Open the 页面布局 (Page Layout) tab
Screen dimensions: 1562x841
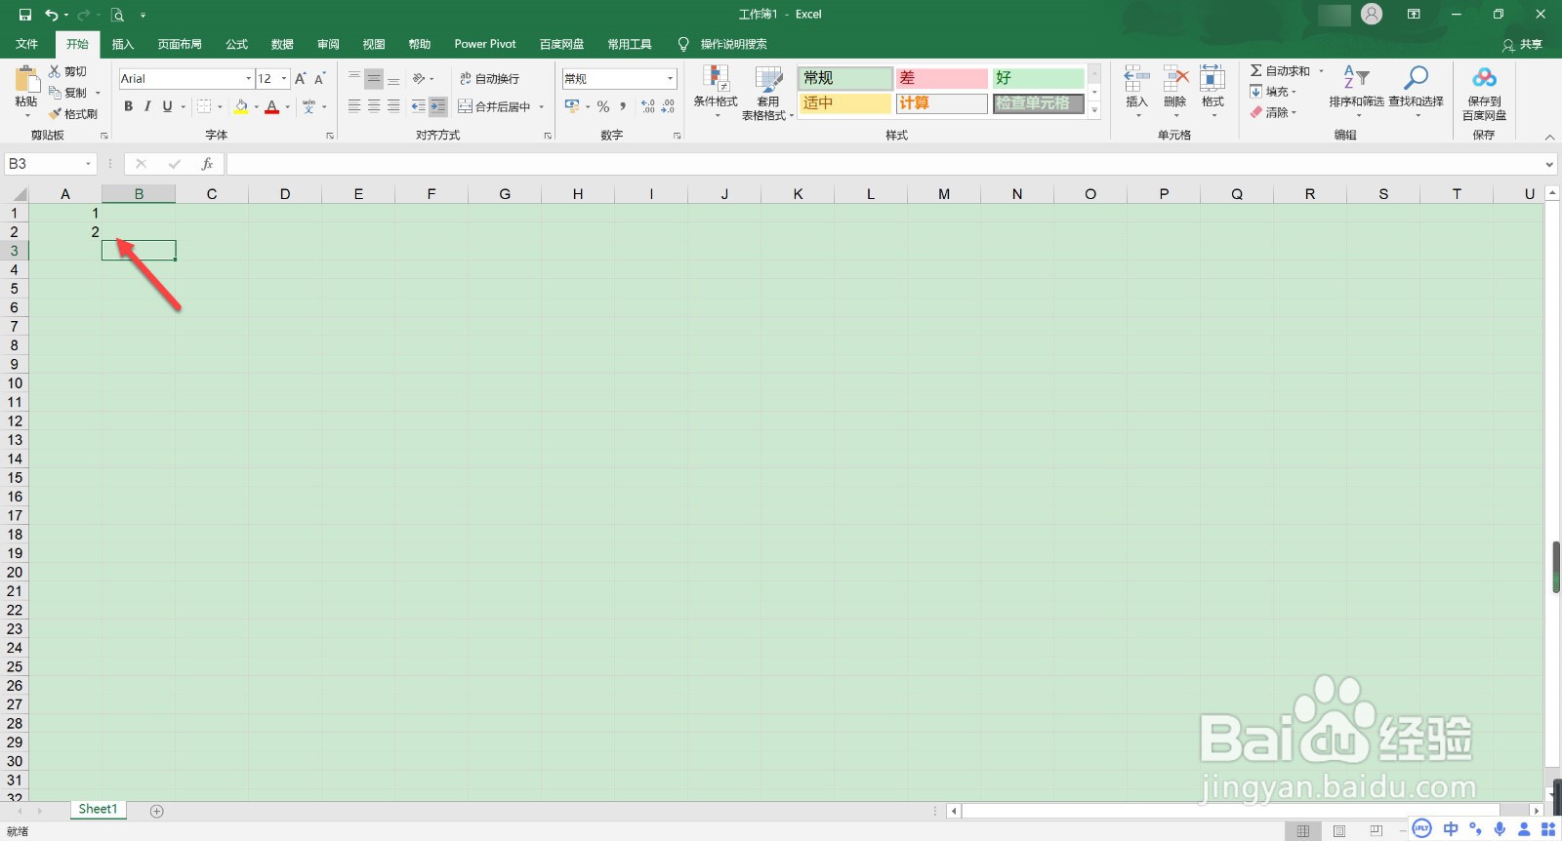[180, 44]
